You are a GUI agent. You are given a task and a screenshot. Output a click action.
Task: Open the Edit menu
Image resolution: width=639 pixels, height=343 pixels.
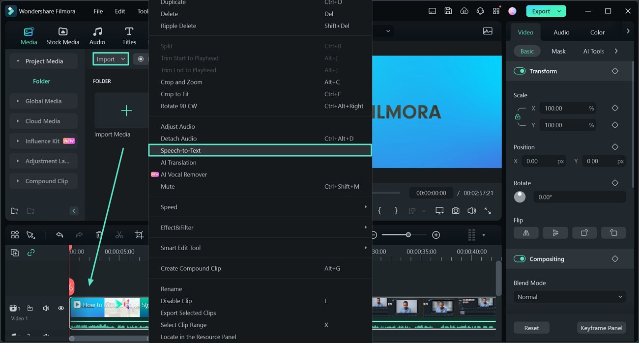pos(120,11)
